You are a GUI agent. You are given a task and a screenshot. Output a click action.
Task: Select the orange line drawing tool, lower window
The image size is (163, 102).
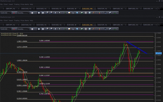94,29
